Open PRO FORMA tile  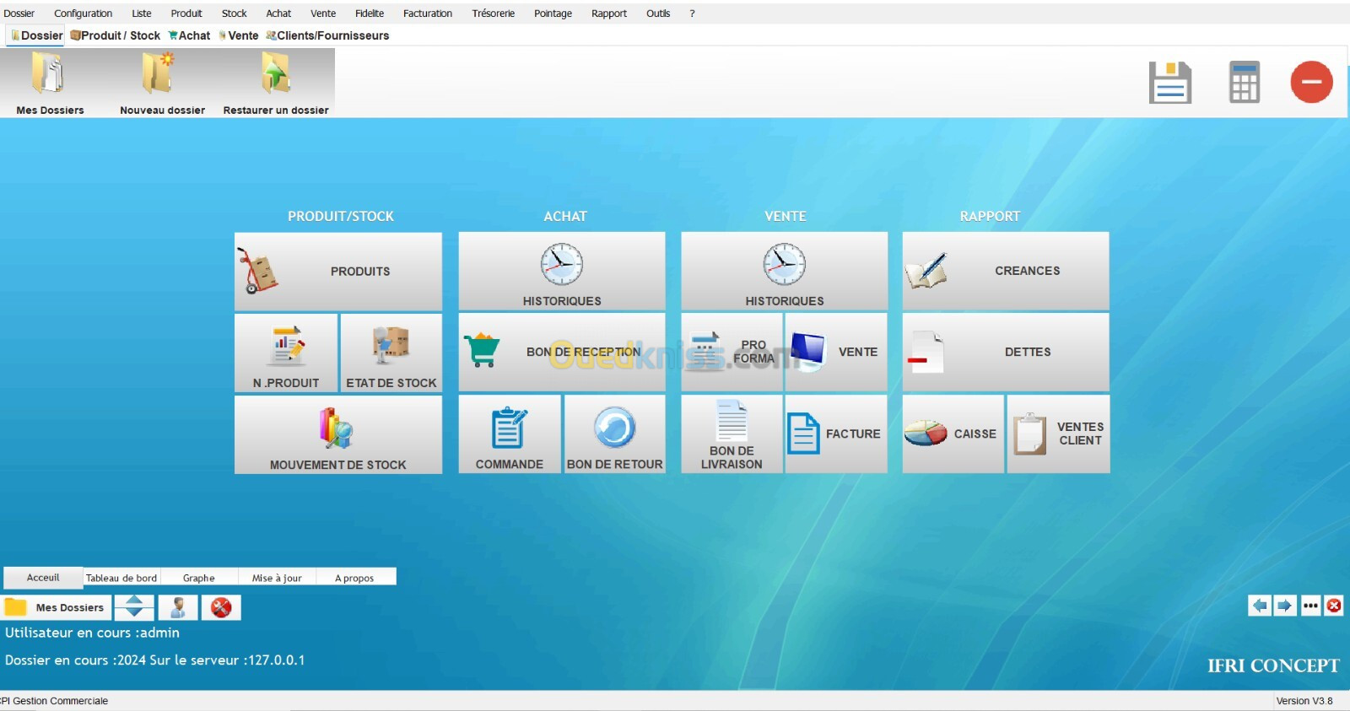tap(732, 353)
